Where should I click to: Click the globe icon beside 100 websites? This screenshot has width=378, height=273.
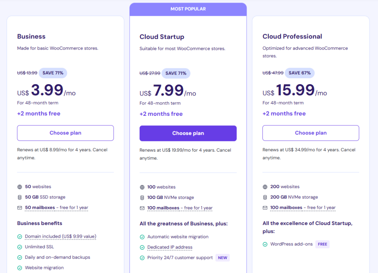click(x=142, y=187)
